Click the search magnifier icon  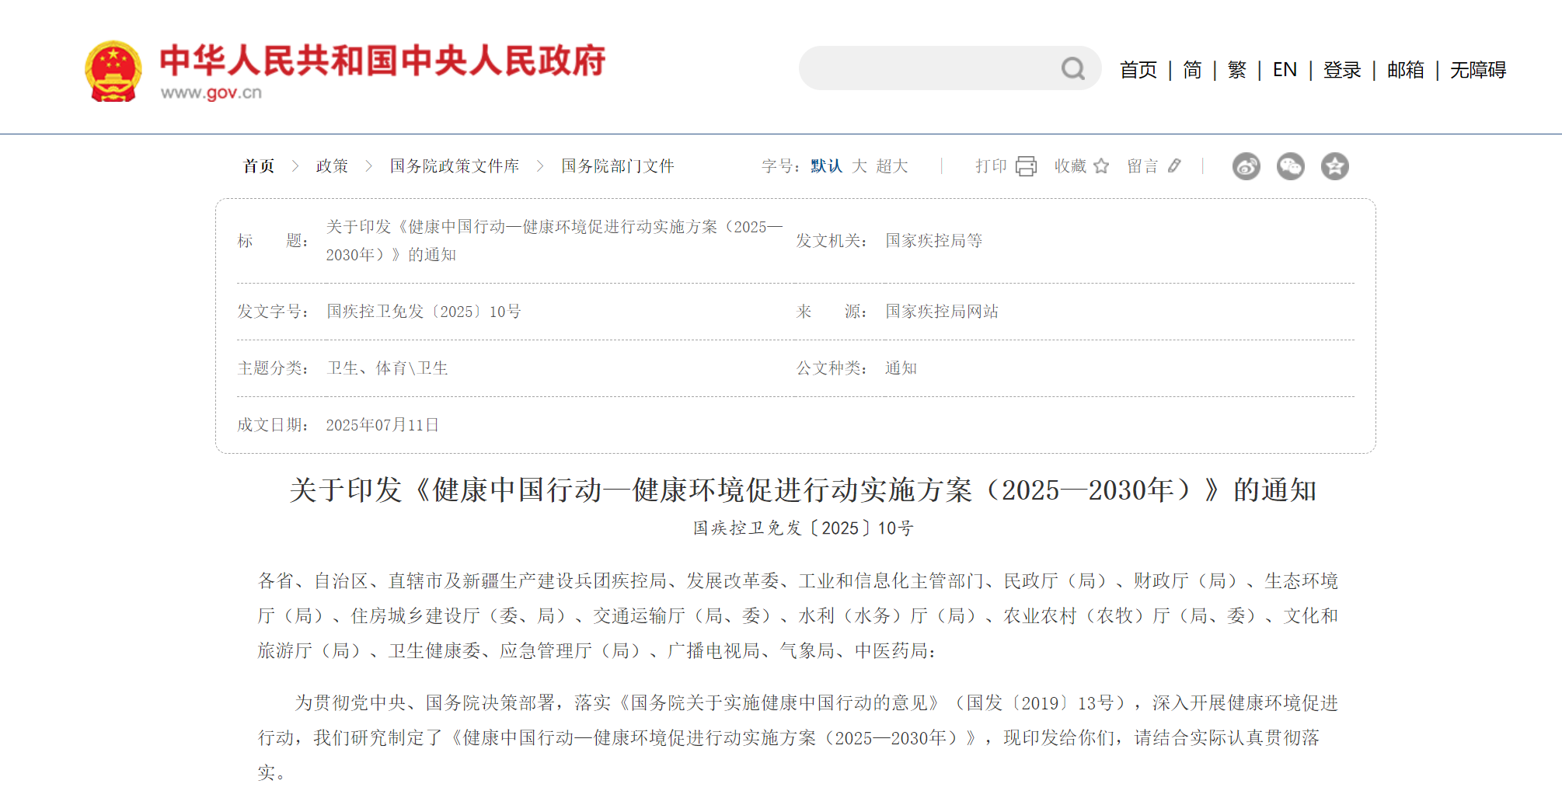(1073, 68)
